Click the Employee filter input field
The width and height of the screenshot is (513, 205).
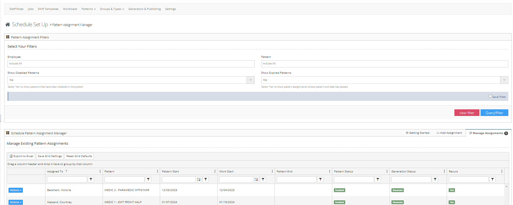(131, 64)
